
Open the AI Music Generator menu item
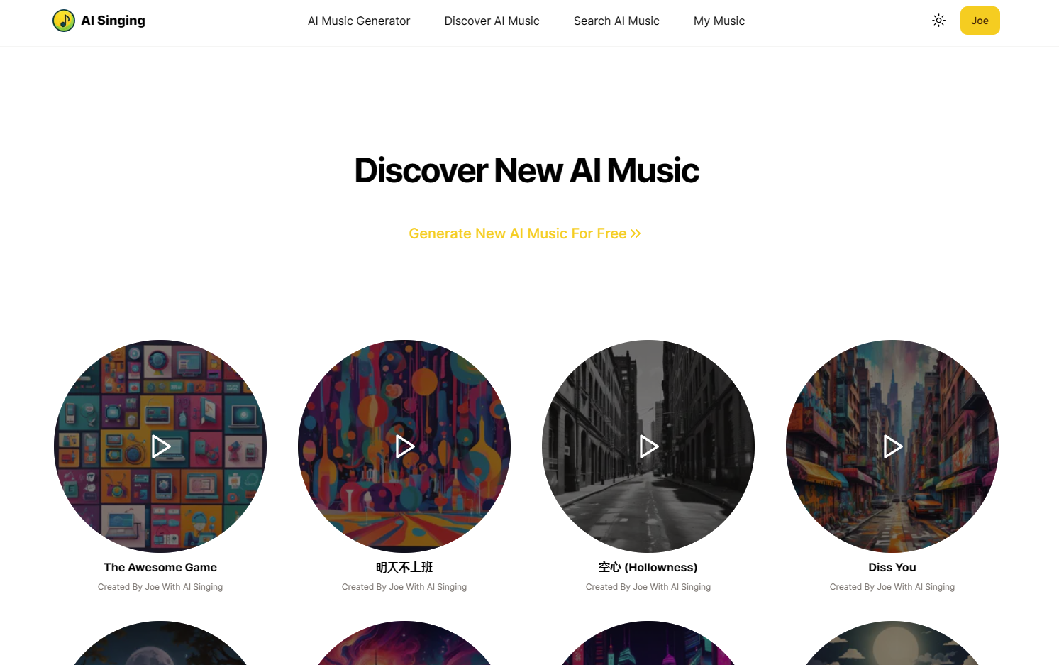pyautogui.click(x=359, y=21)
